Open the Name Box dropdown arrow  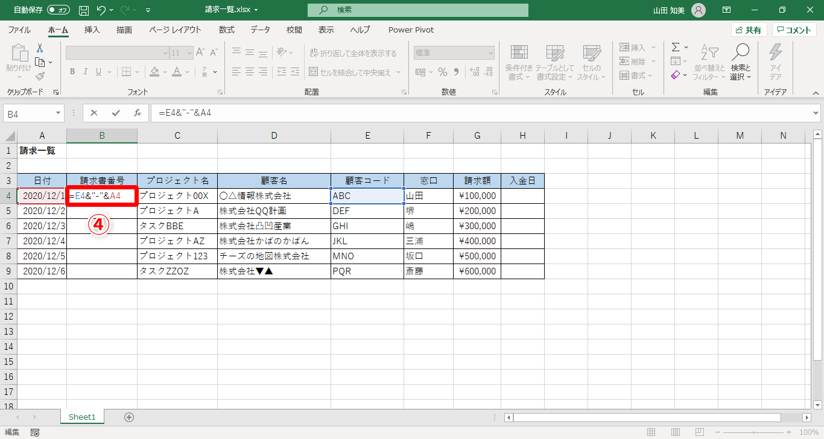(x=58, y=113)
